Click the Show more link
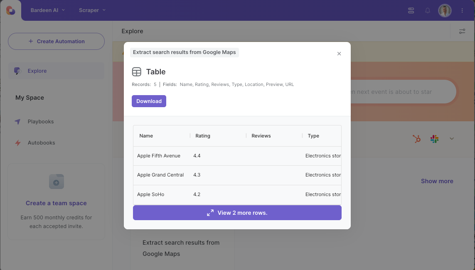 [x=437, y=181]
